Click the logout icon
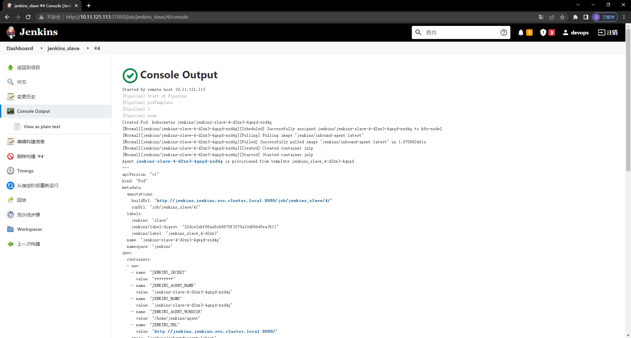631x338 pixels. coord(601,32)
